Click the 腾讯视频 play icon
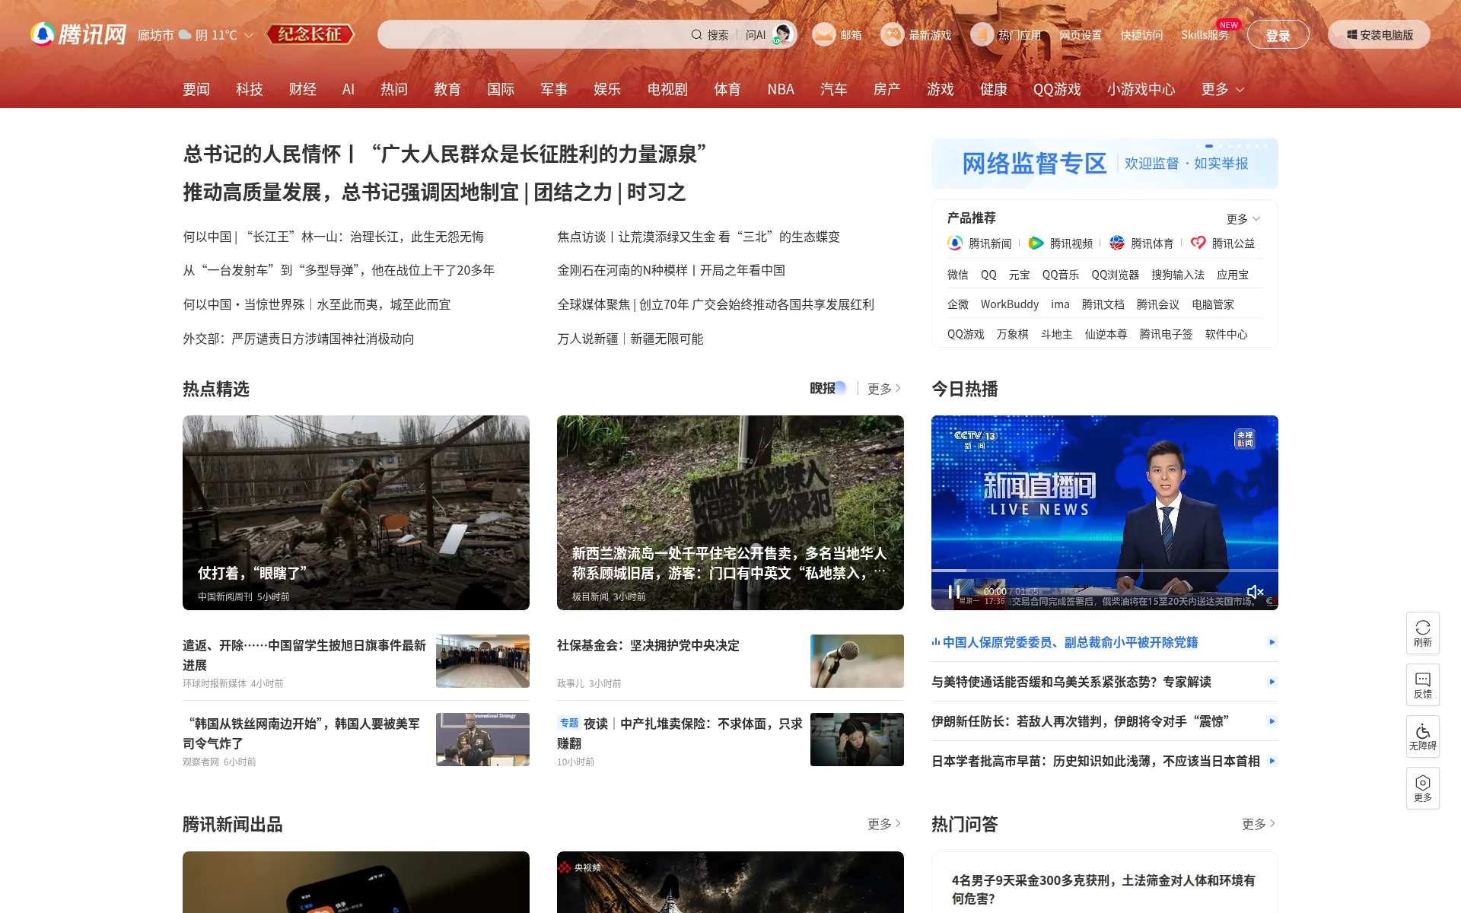The width and height of the screenshot is (1461, 913). click(x=1036, y=243)
